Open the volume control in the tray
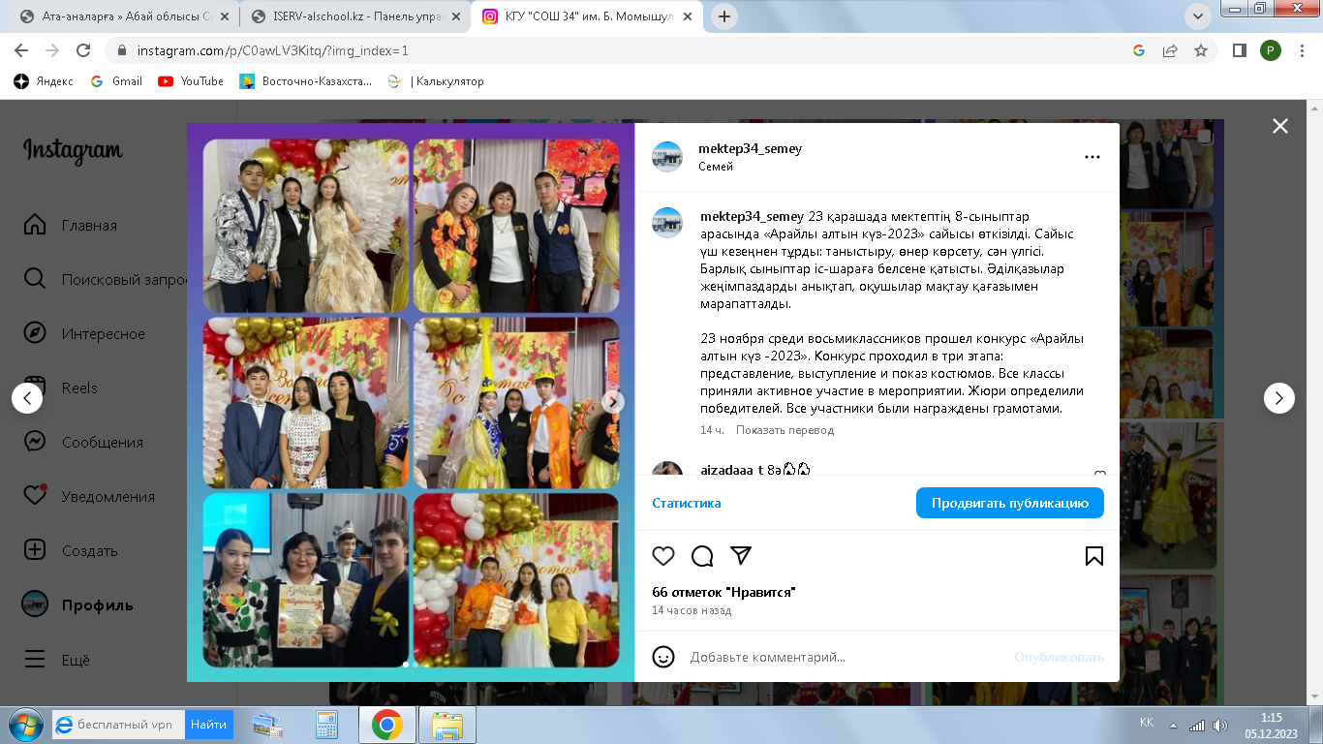The image size is (1323, 744). 1219,725
